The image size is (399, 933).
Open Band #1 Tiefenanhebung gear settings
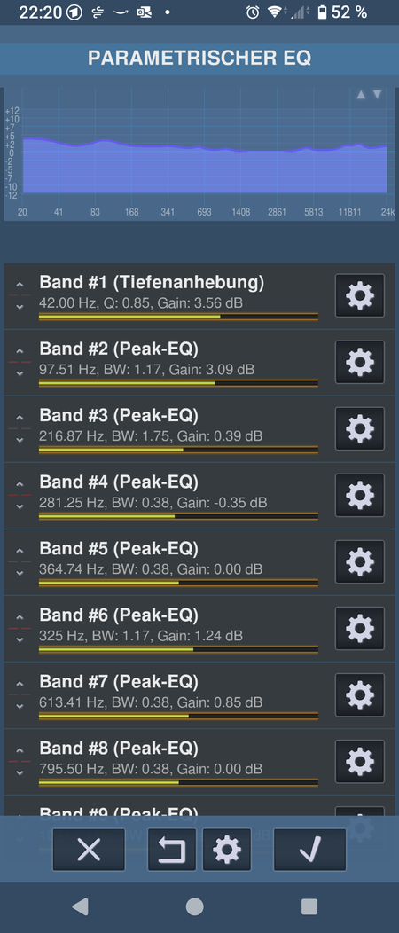click(360, 295)
